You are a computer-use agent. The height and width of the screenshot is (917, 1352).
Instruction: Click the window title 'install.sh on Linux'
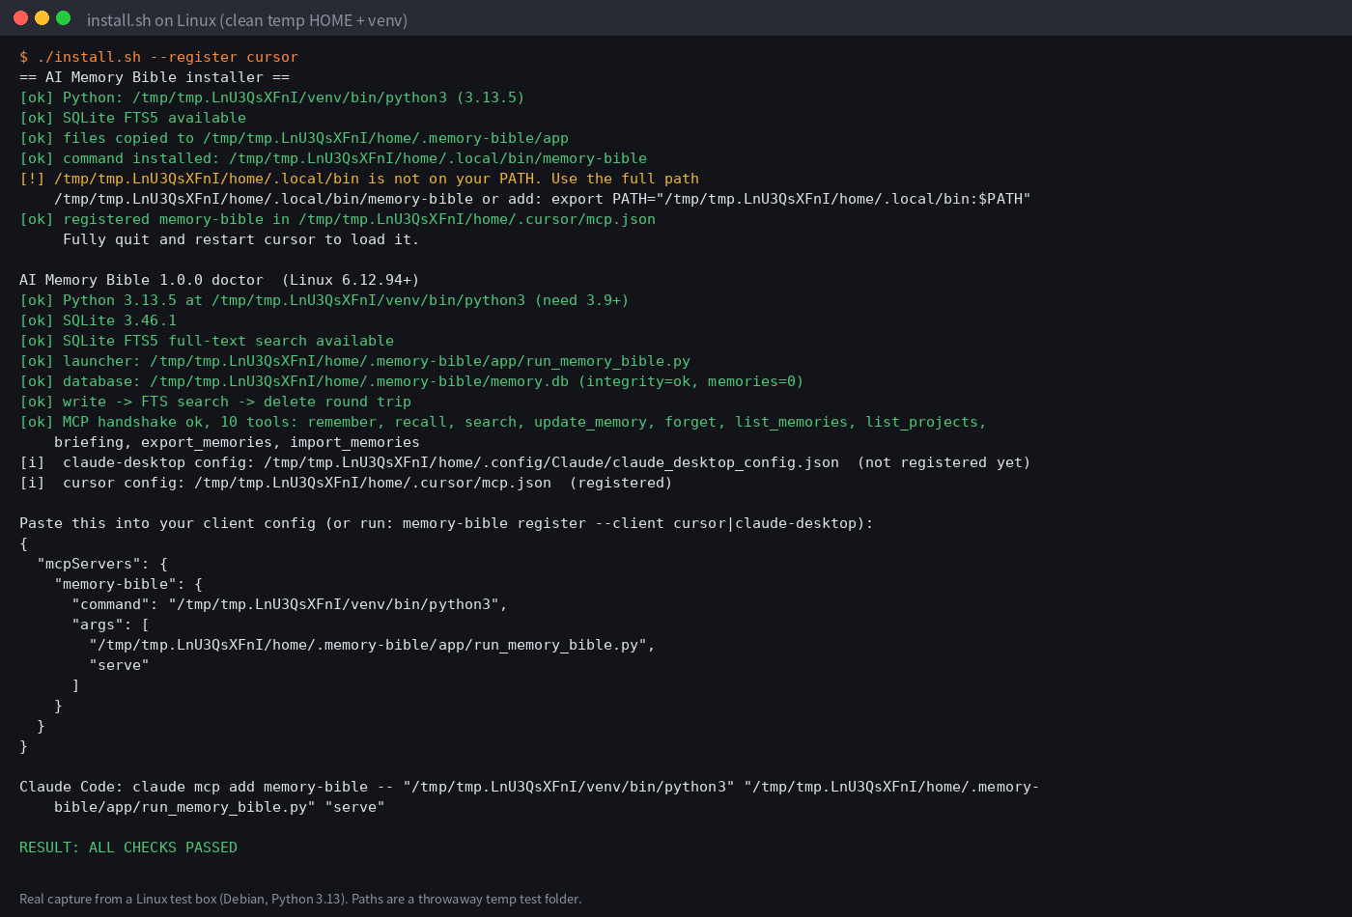point(247,20)
